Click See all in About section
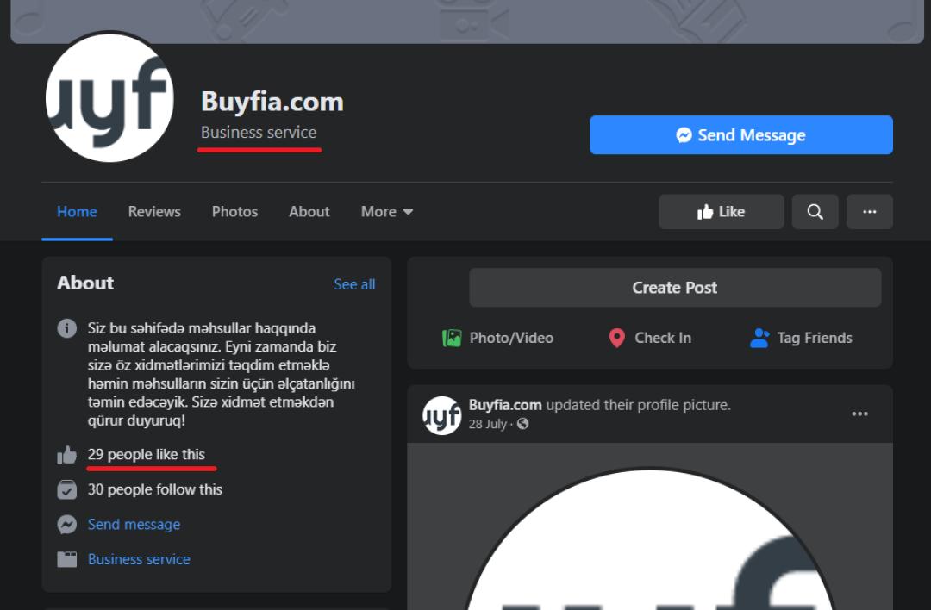This screenshot has width=931, height=610. pyautogui.click(x=354, y=284)
